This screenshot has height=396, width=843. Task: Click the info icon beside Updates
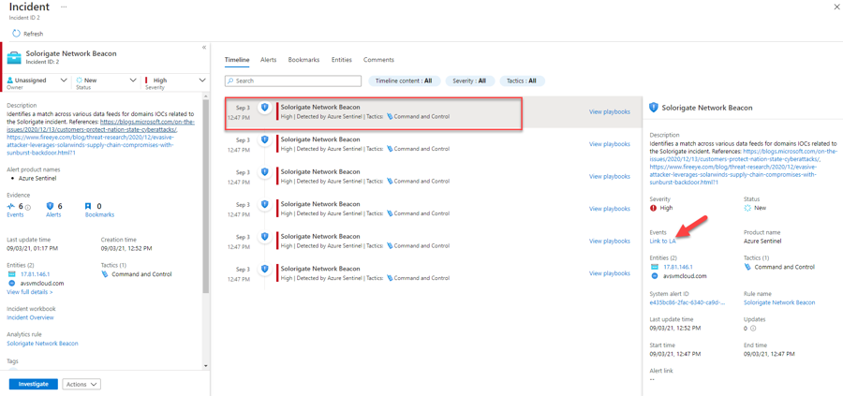753,329
